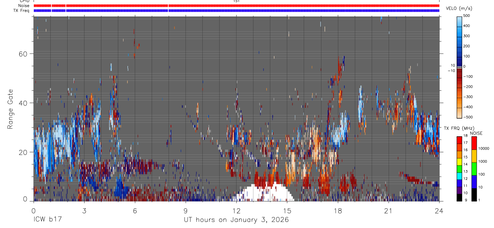This screenshot has height=228, width=494.
Task: Click the 'Range Gate' y-axis title
Action: point(10,109)
